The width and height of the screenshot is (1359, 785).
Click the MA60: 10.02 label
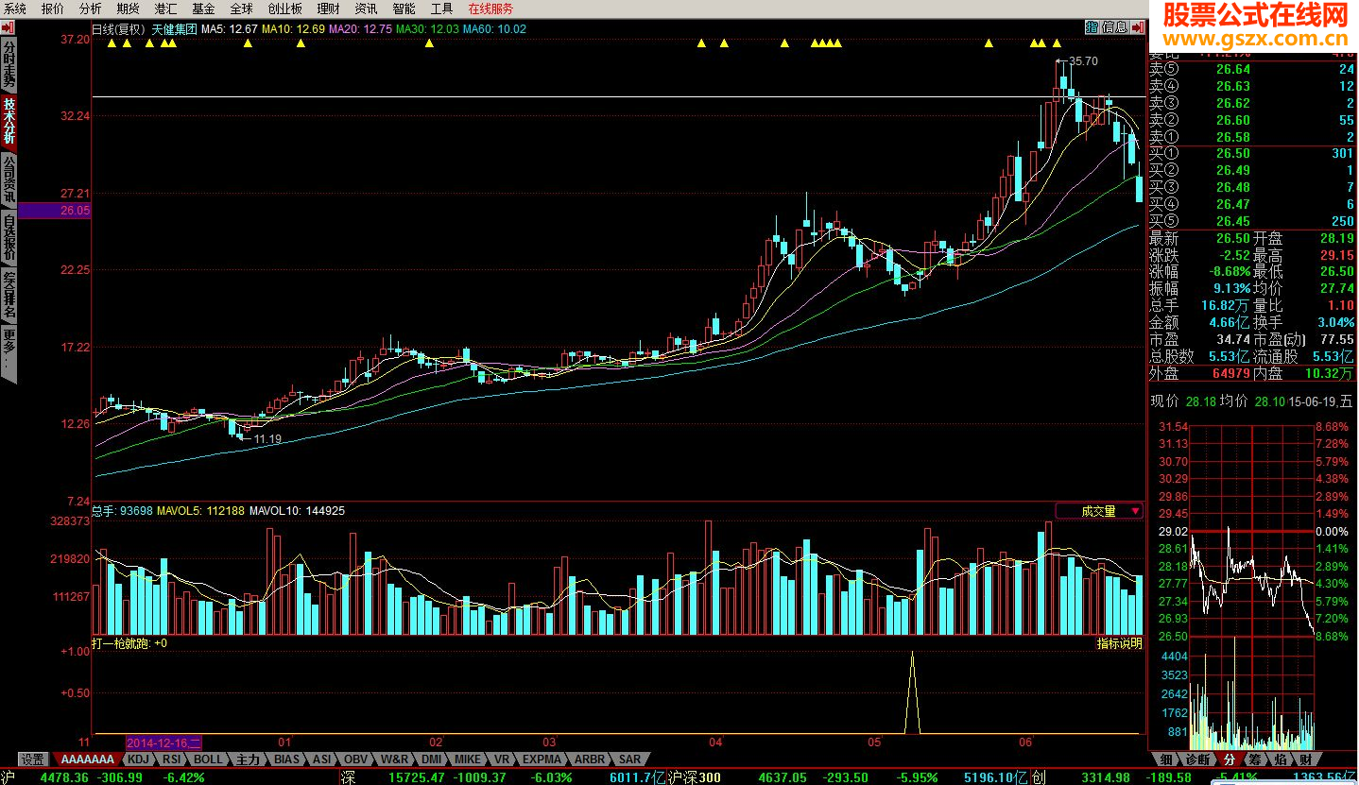tap(494, 28)
